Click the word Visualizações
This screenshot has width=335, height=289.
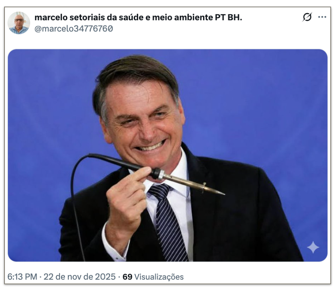(x=159, y=277)
